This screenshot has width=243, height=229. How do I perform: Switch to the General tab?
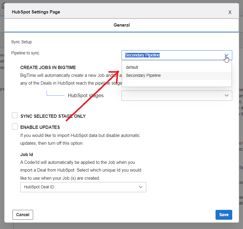click(122, 25)
